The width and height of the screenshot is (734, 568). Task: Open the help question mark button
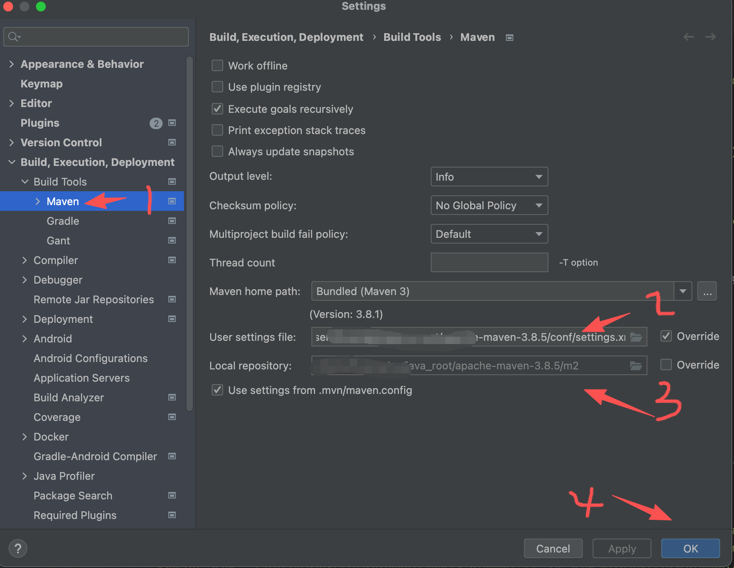pos(18,548)
